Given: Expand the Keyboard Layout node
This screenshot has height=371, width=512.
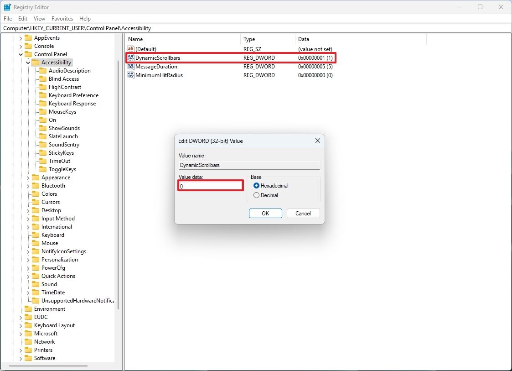Looking at the screenshot, I should 20,325.
